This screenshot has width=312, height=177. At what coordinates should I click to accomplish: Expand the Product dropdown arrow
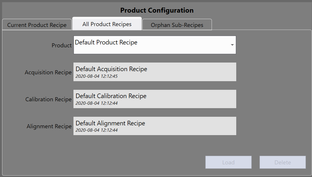[x=232, y=45]
